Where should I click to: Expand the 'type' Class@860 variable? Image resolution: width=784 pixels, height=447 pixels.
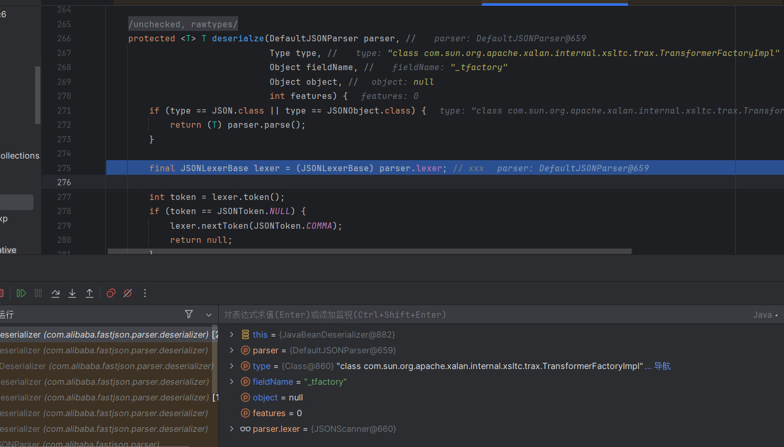[231, 366]
